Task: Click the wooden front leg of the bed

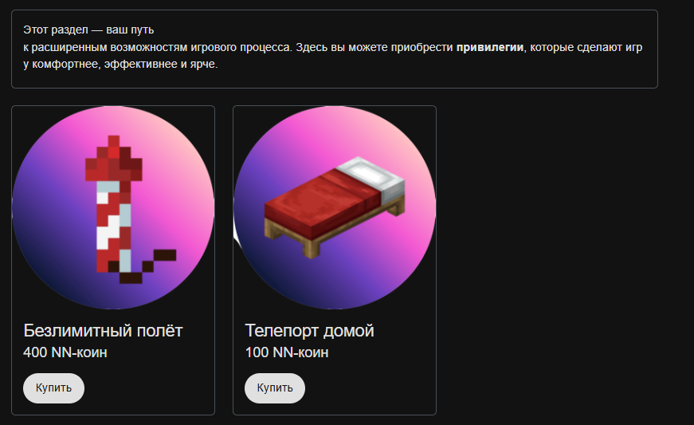Action: click(312, 248)
